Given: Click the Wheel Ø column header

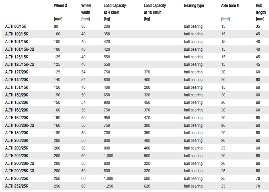Looking at the screenshot, I should point(60,6).
